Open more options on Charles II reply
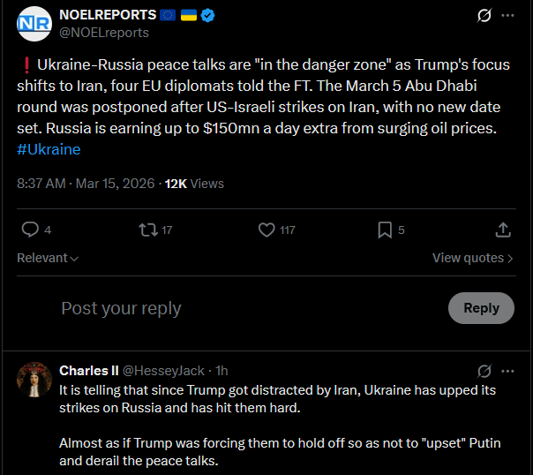The image size is (533, 475). 507,371
